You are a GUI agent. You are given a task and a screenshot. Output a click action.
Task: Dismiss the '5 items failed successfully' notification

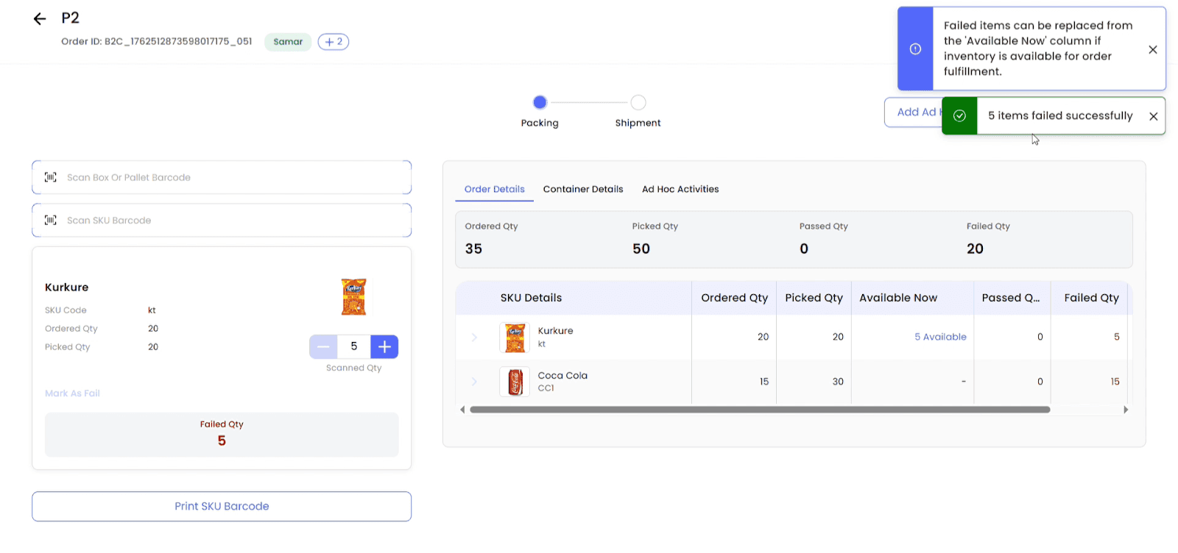tap(1153, 116)
